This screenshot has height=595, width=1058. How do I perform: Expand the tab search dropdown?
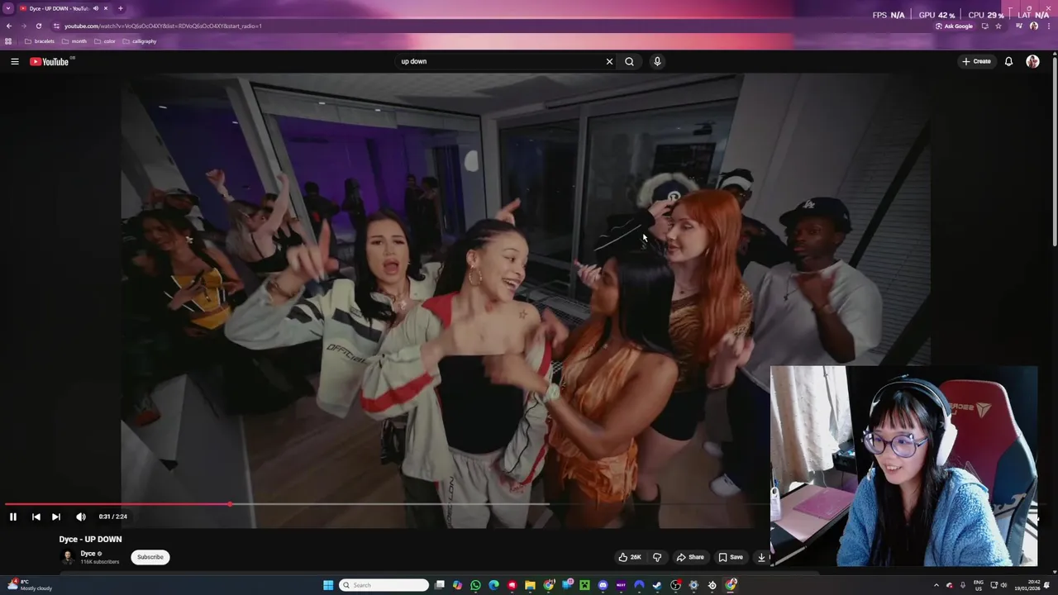click(x=8, y=8)
